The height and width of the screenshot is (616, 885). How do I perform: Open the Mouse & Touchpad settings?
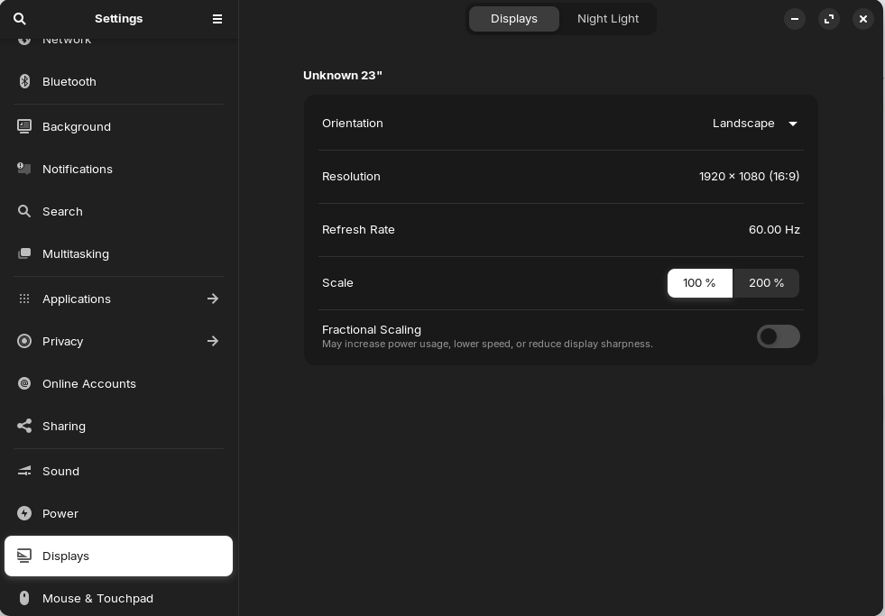(118, 598)
